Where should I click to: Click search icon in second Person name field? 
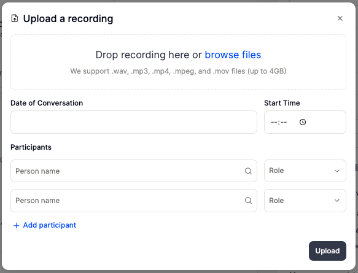click(x=248, y=201)
